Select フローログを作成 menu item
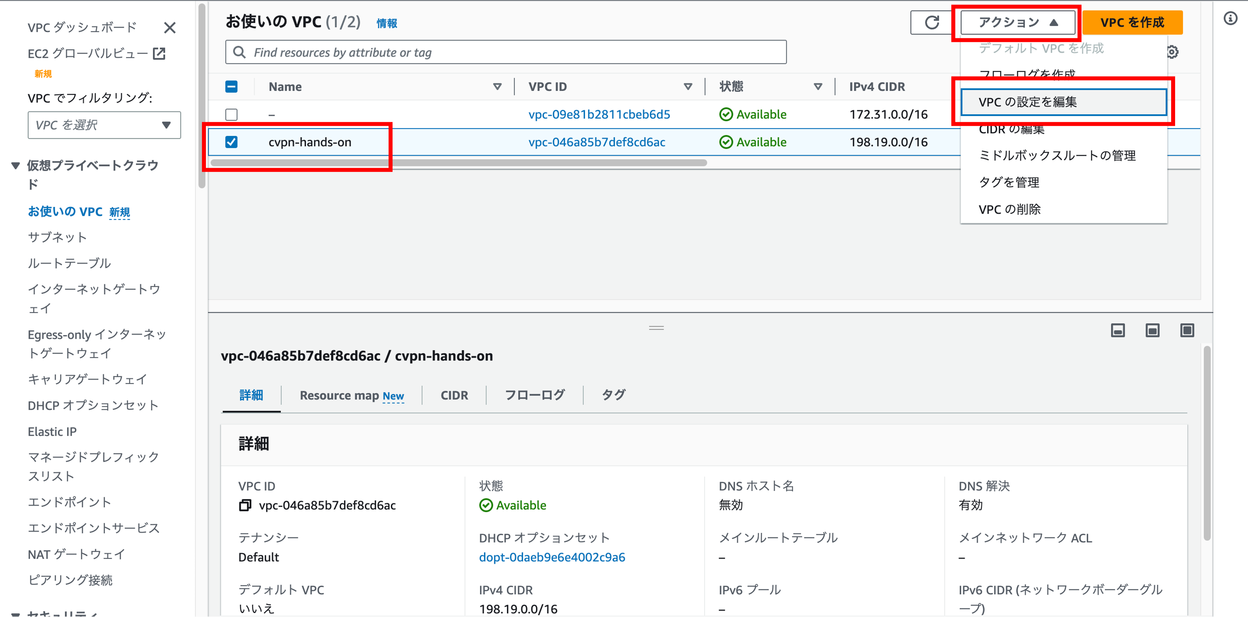Viewport: 1248px width, 617px height. (x=1064, y=74)
